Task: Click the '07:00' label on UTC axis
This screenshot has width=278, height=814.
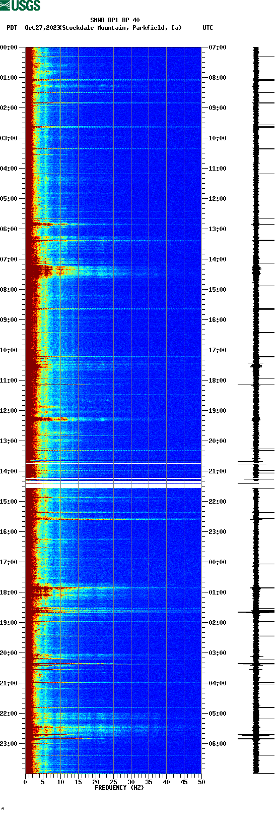Action: tap(218, 47)
